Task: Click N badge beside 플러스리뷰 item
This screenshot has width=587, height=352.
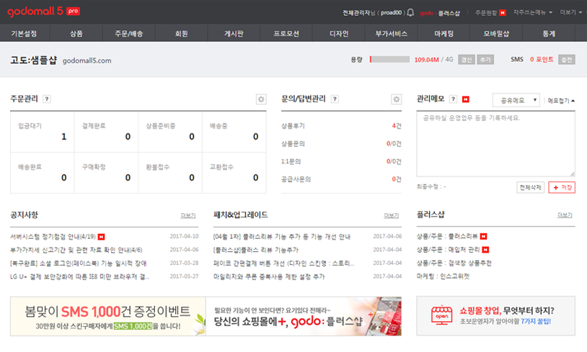Action: (484, 236)
